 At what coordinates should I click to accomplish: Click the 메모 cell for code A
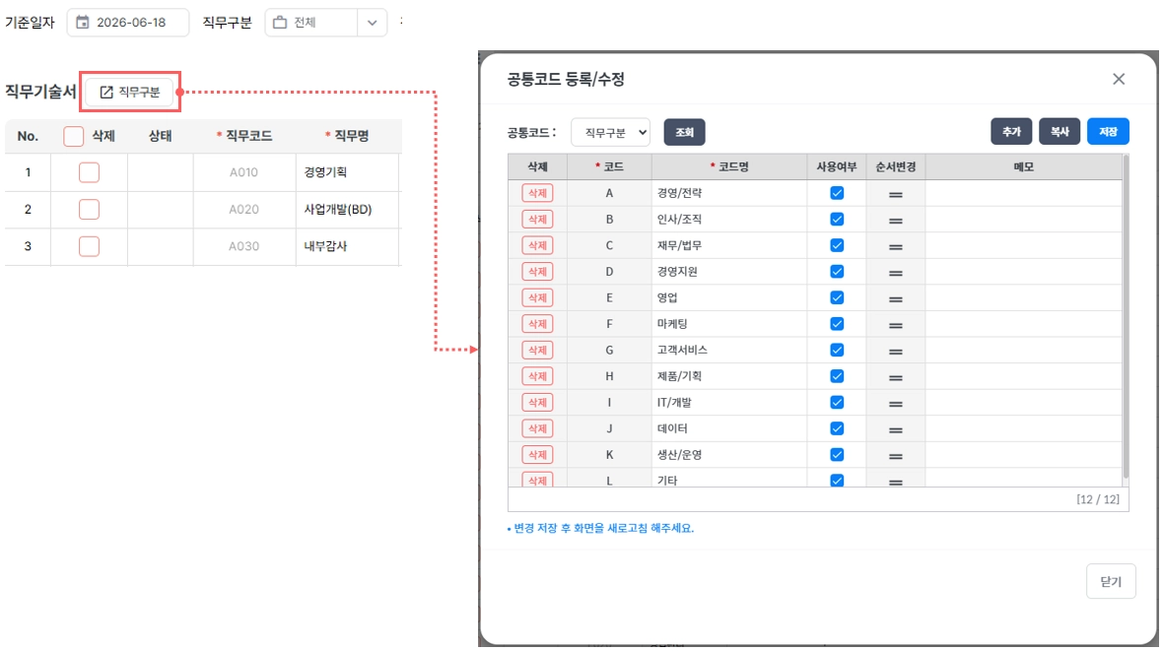pyautogui.click(x=1023, y=193)
